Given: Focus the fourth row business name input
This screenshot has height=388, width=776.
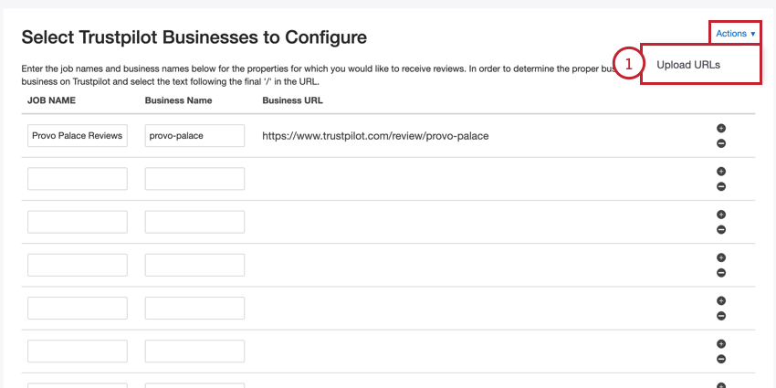Looking at the screenshot, I should (194, 265).
